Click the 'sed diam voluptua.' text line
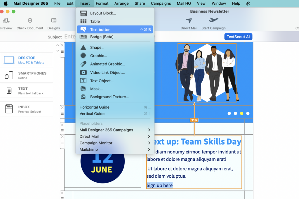This screenshot has height=199, width=299. click(166, 176)
